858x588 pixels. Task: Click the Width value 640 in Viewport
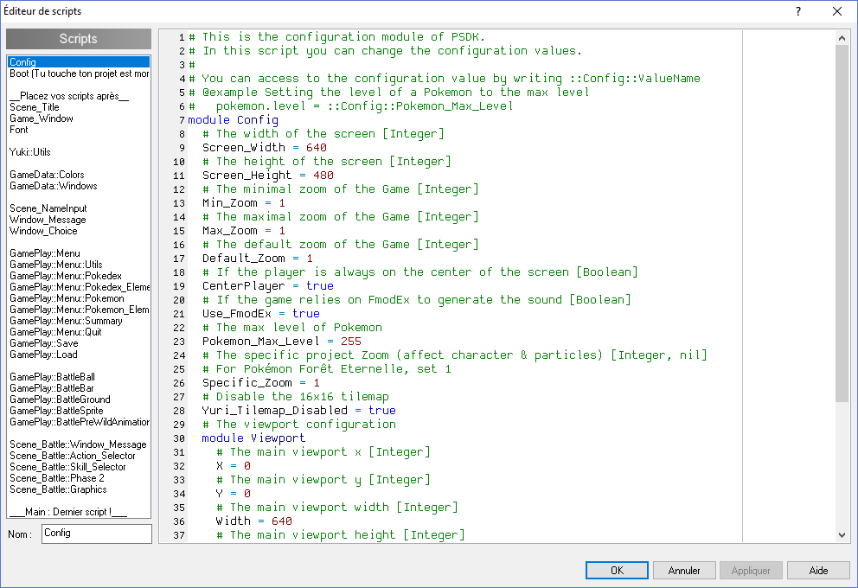pyautogui.click(x=282, y=521)
